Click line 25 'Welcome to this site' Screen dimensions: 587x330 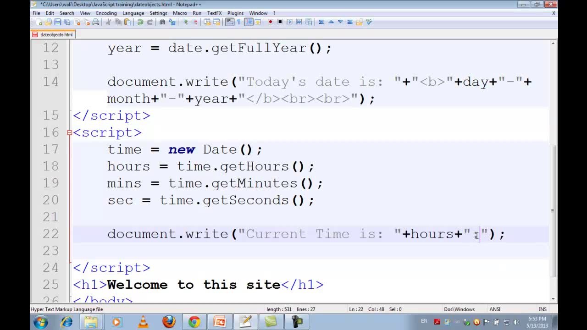coord(194,285)
